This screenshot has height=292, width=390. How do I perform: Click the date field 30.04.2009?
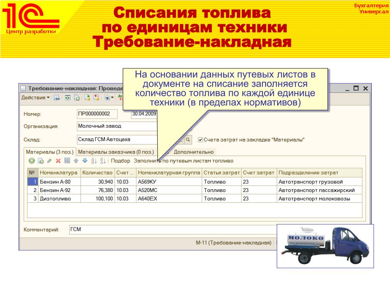144,114
